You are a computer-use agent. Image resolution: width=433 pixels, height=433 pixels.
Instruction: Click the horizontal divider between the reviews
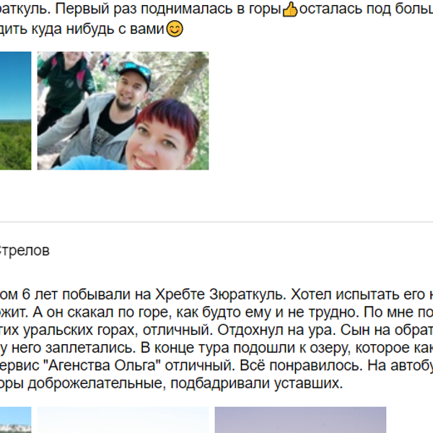(216, 222)
